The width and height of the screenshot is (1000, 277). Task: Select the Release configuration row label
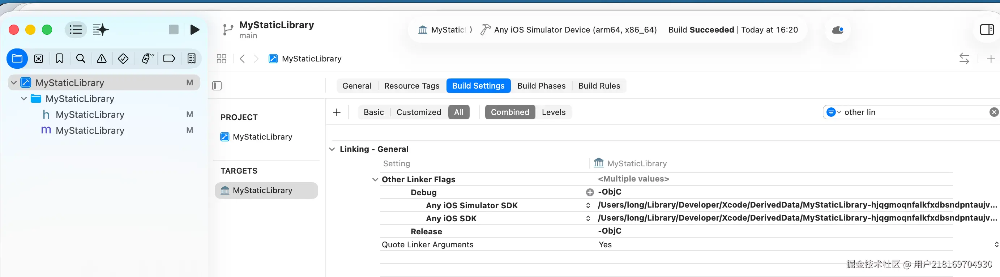pos(426,231)
